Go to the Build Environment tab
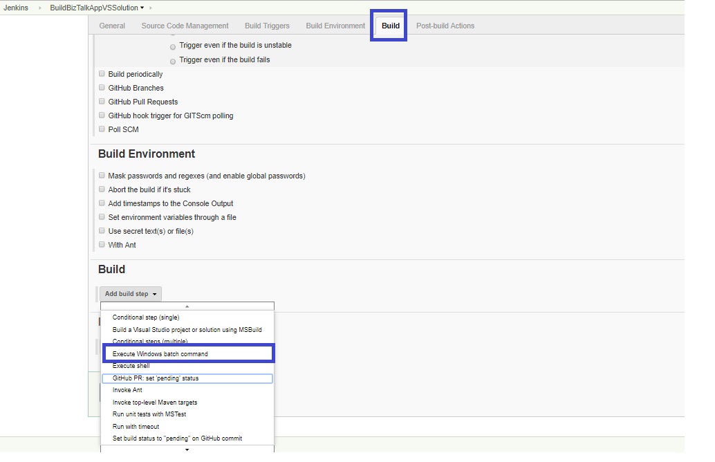The height and width of the screenshot is (462, 715). 335,26
